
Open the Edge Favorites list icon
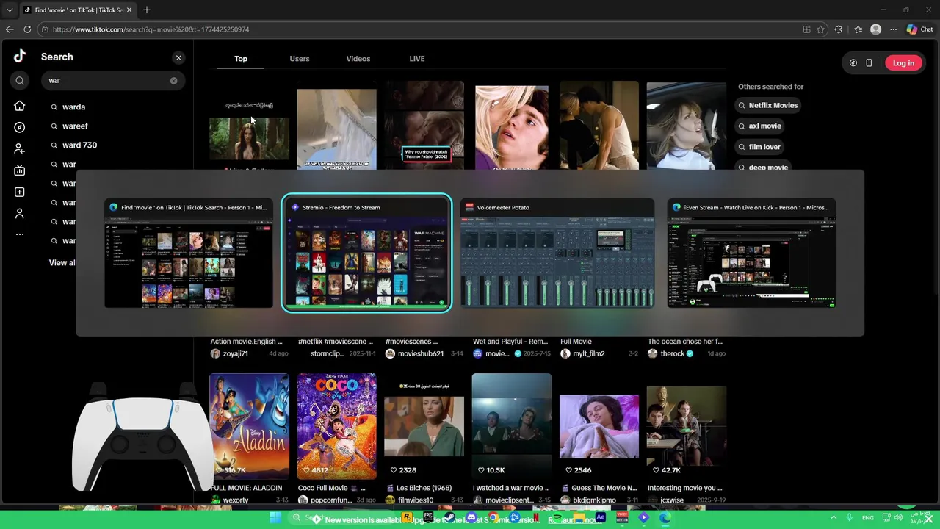click(858, 29)
